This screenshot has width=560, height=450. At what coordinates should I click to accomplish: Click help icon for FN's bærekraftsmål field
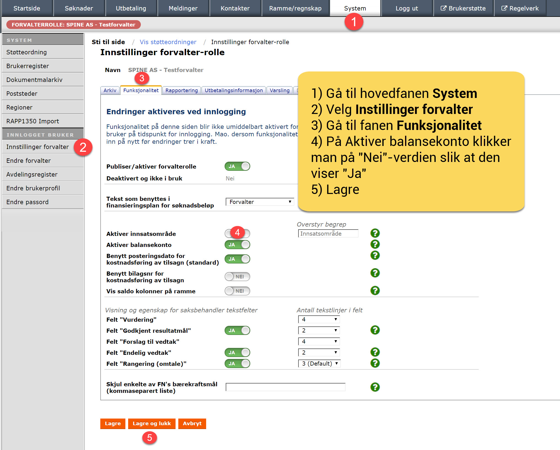tap(375, 387)
